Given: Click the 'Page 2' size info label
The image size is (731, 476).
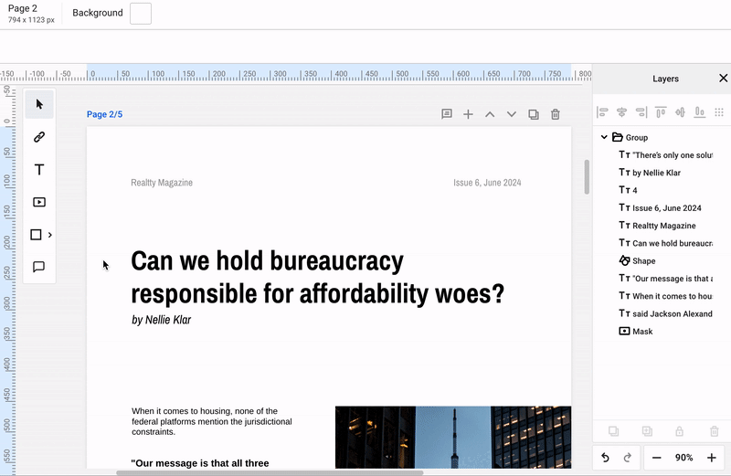Looking at the screenshot, I should pos(31,14).
